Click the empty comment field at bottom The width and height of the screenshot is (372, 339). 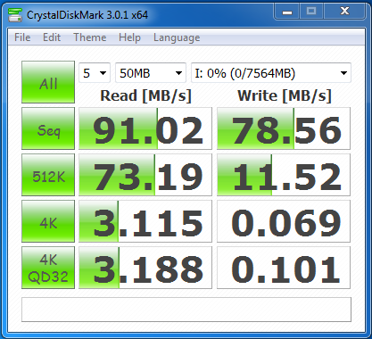186,310
